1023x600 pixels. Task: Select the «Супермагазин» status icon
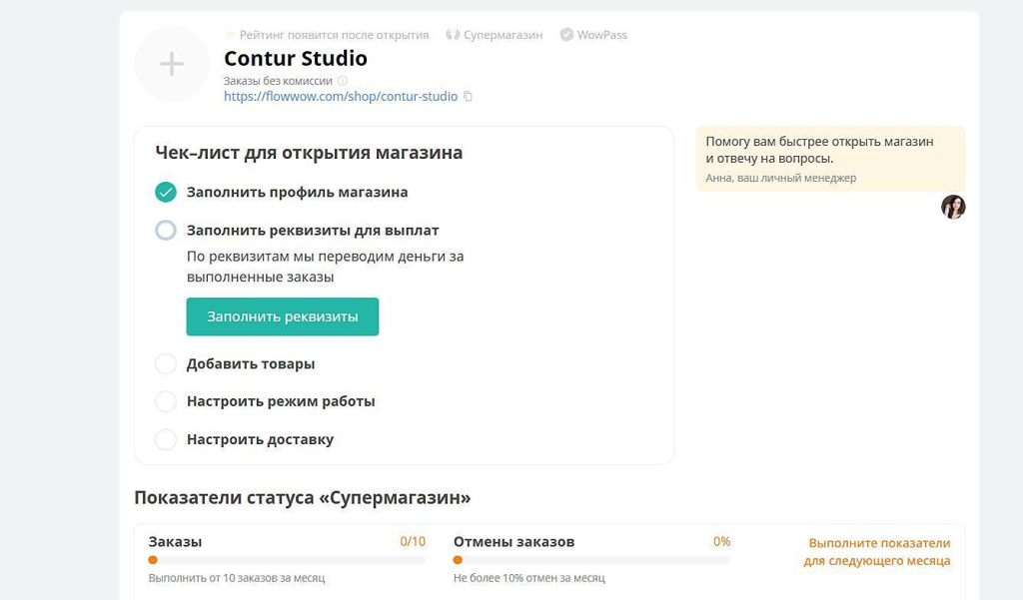click(452, 34)
